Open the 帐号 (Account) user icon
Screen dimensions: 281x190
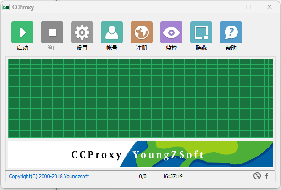click(112, 33)
